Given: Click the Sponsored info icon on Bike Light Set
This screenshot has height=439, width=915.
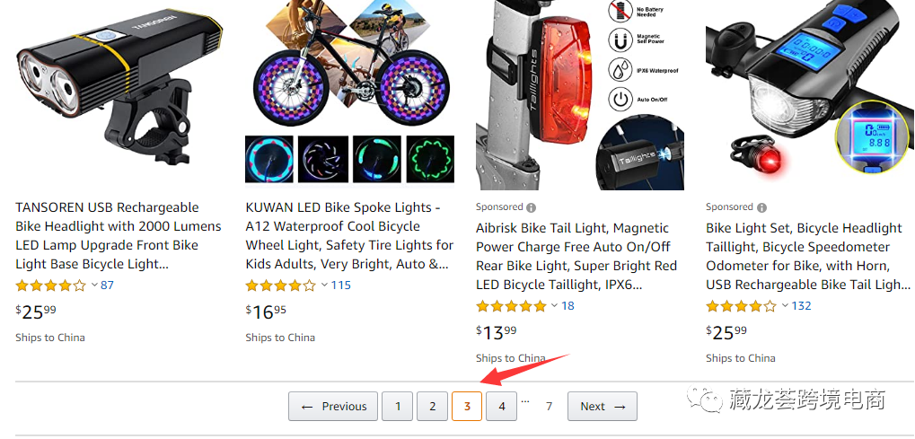Looking at the screenshot, I should click(762, 207).
